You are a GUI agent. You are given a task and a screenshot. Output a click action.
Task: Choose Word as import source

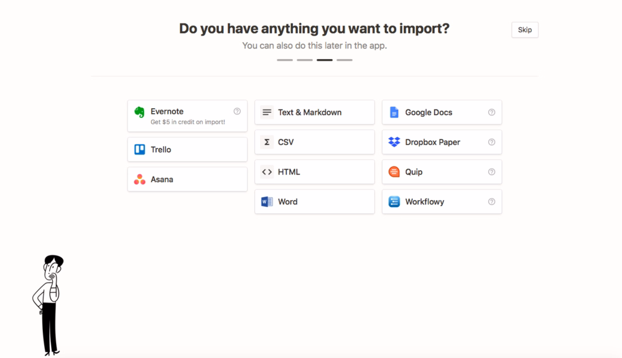point(314,201)
